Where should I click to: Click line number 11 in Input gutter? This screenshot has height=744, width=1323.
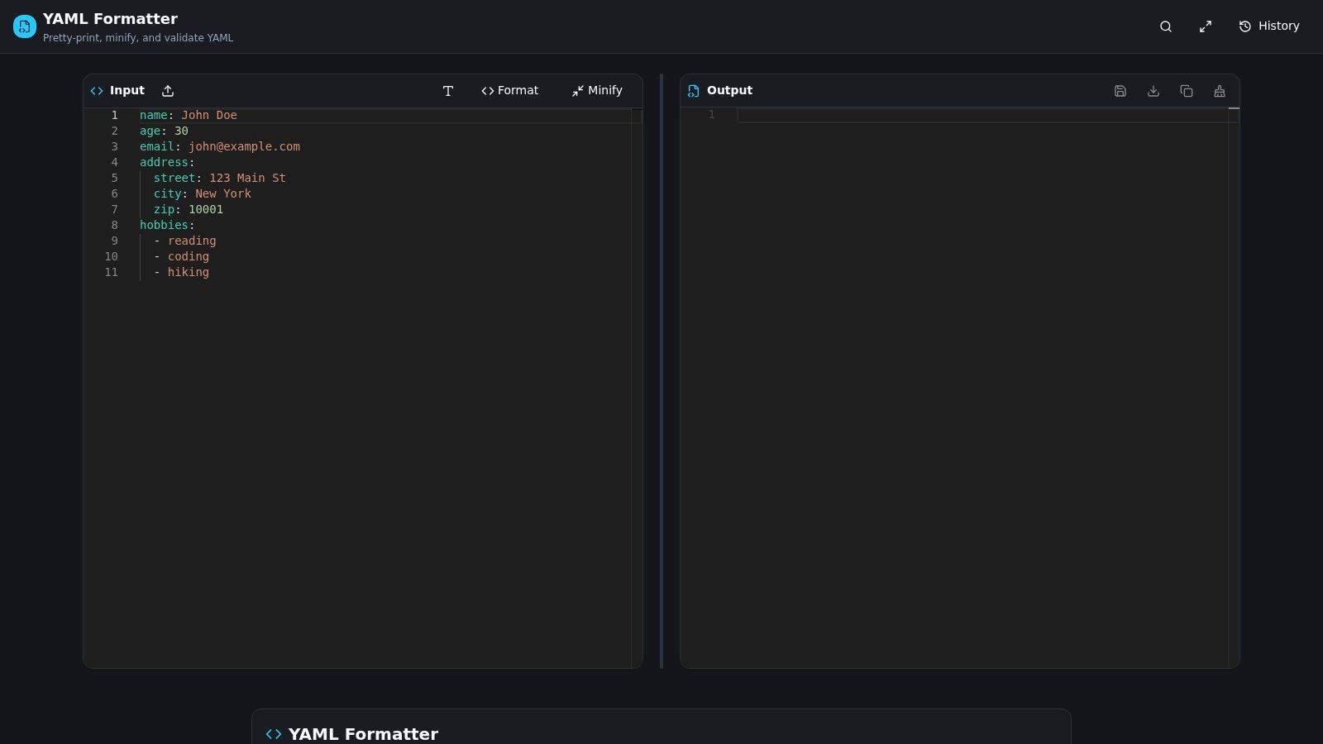click(x=112, y=273)
